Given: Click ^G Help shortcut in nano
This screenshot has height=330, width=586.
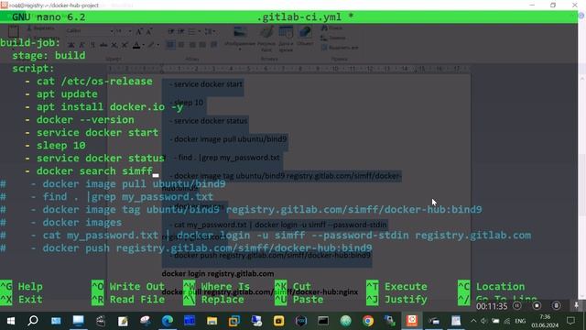Looking at the screenshot, I should tap(21, 287).
